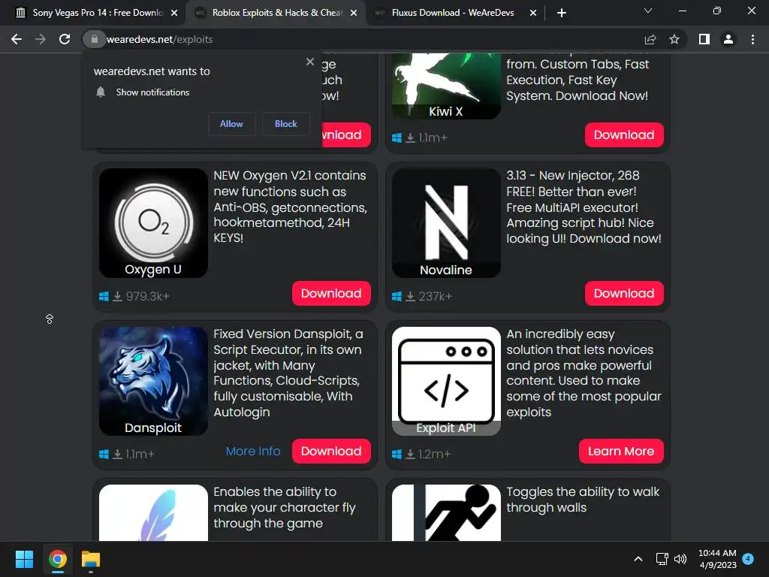
Task: Click Windows icon on Kiwi X card
Action: pos(397,138)
